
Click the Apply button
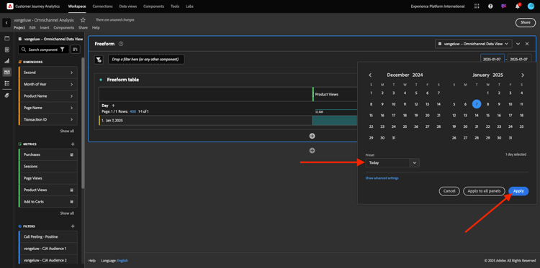[518, 191]
